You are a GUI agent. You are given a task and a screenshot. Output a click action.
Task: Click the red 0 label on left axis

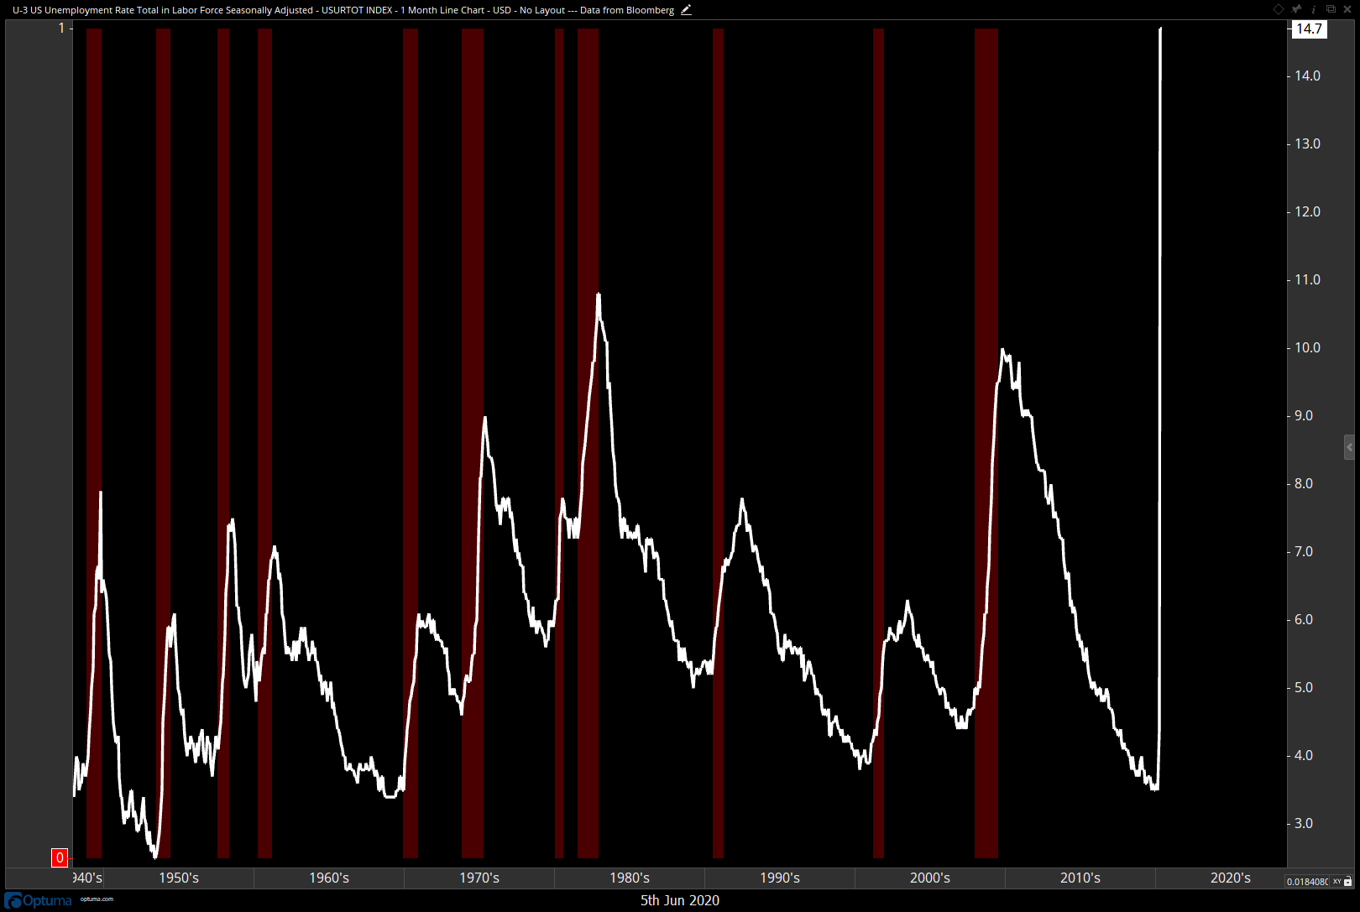[60, 857]
